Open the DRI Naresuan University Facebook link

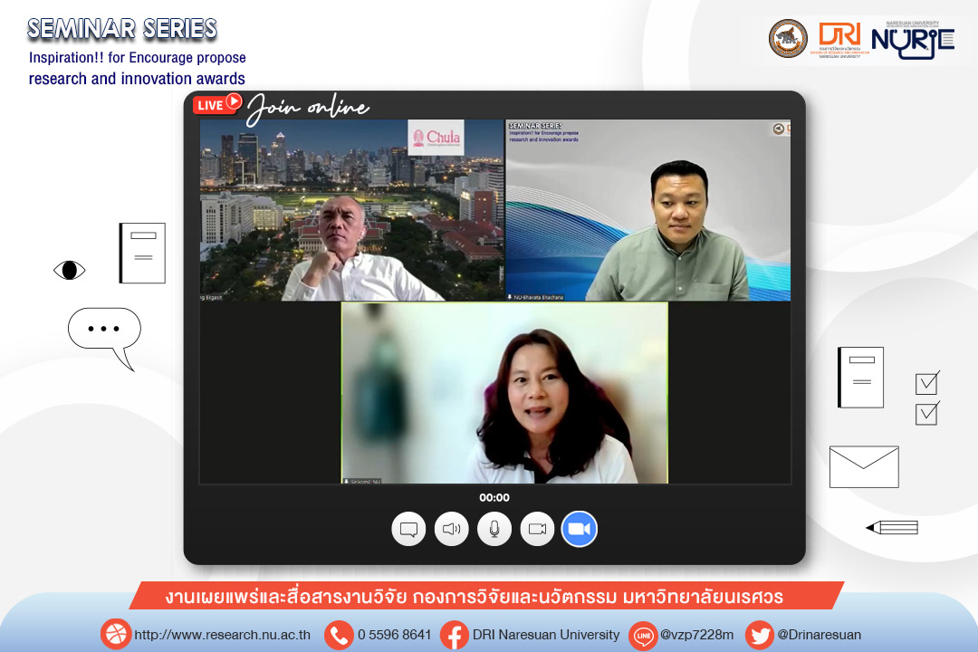coord(546,635)
